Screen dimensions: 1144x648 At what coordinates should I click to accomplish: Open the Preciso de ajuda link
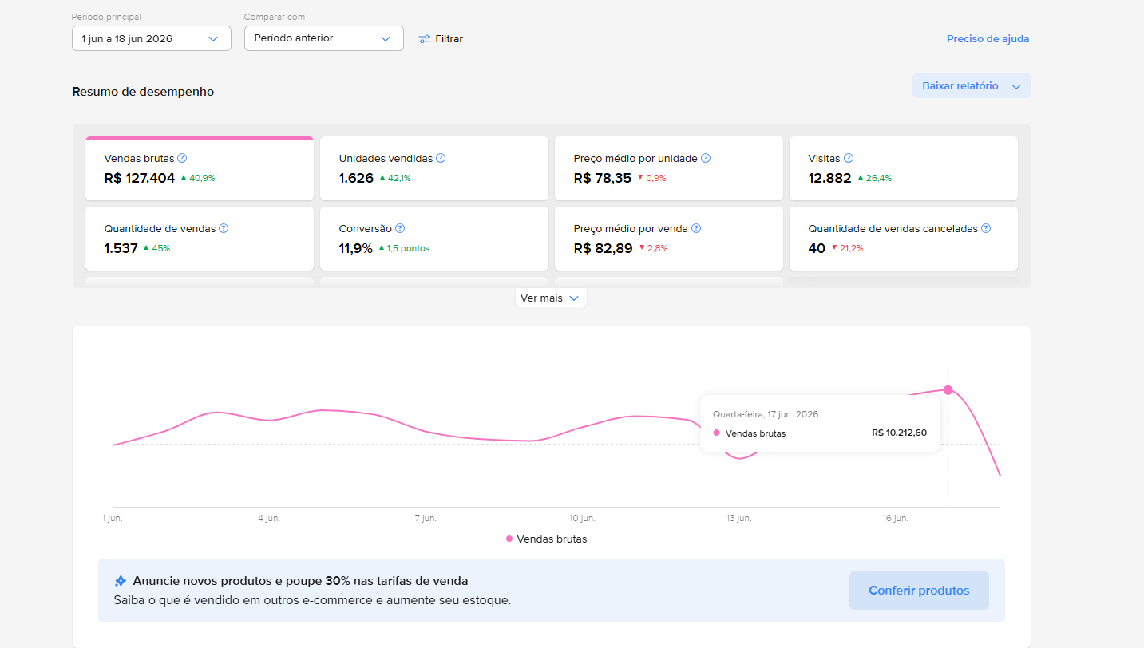tap(988, 38)
